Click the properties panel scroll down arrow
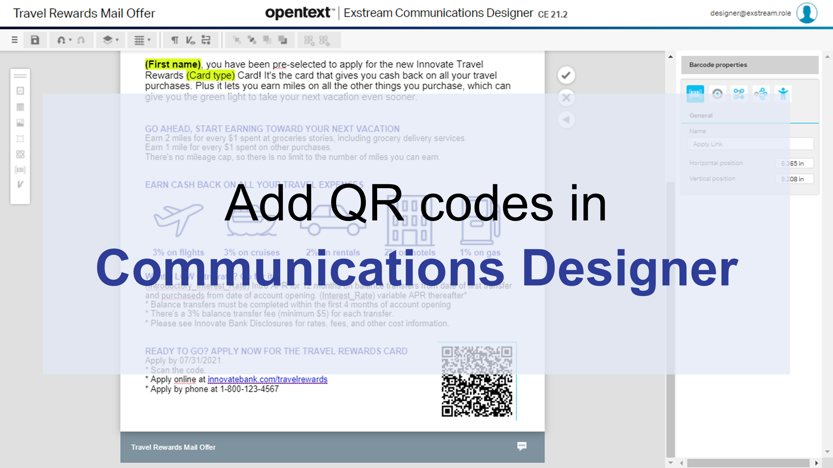The image size is (833, 468). [827, 451]
